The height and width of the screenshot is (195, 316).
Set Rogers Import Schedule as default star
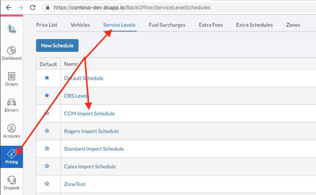pos(47,131)
